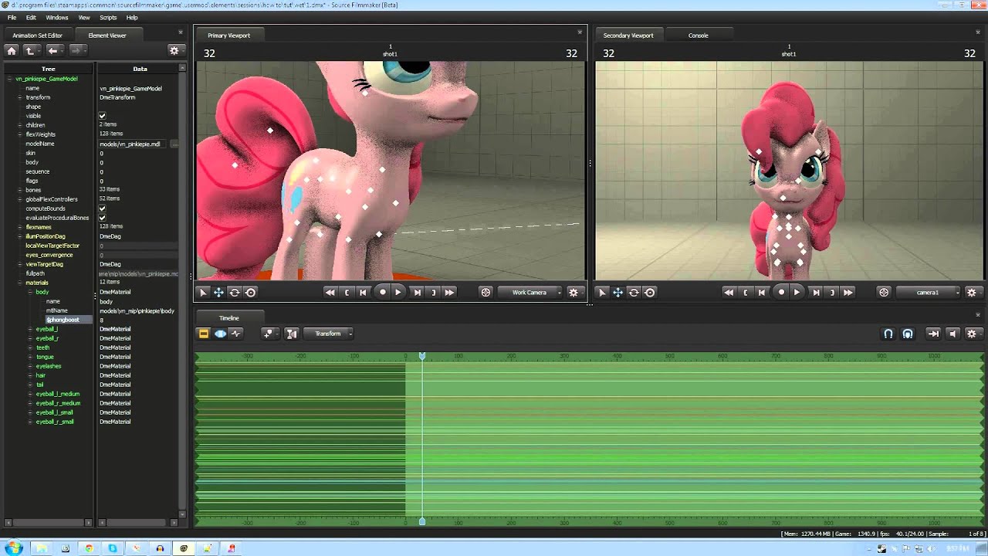Click the speaker mute icon in Timeline
Viewport: 988px width, 556px height.
coord(952,334)
